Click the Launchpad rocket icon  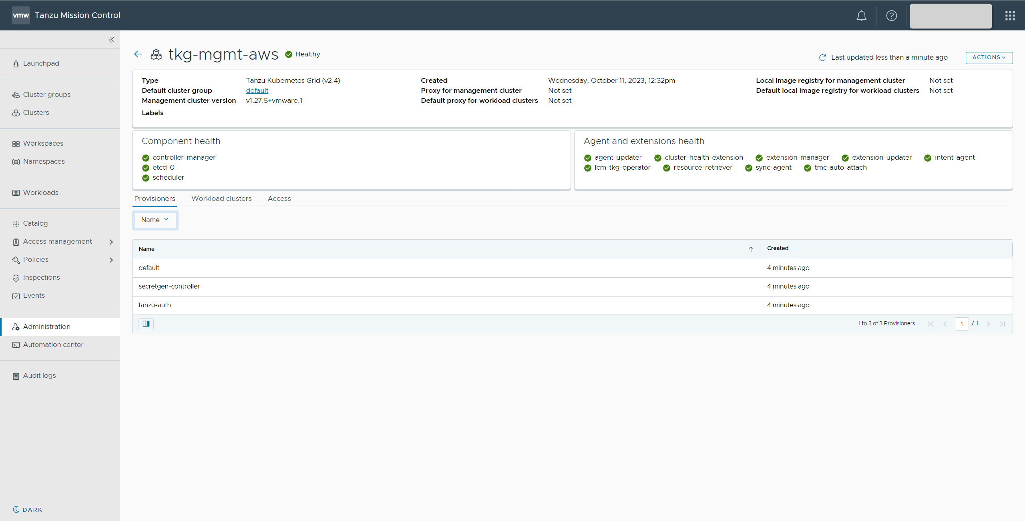[16, 64]
